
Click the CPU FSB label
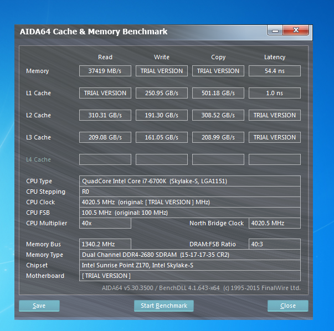coord(38,213)
